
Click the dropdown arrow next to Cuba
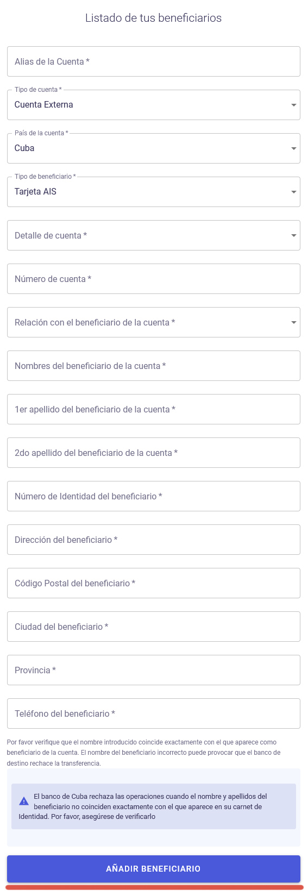294,148
